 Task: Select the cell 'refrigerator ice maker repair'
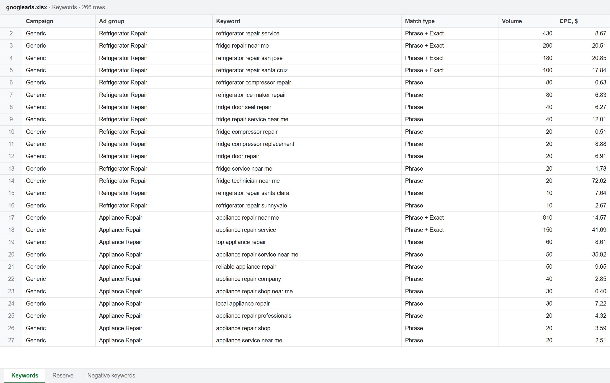(307, 95)
